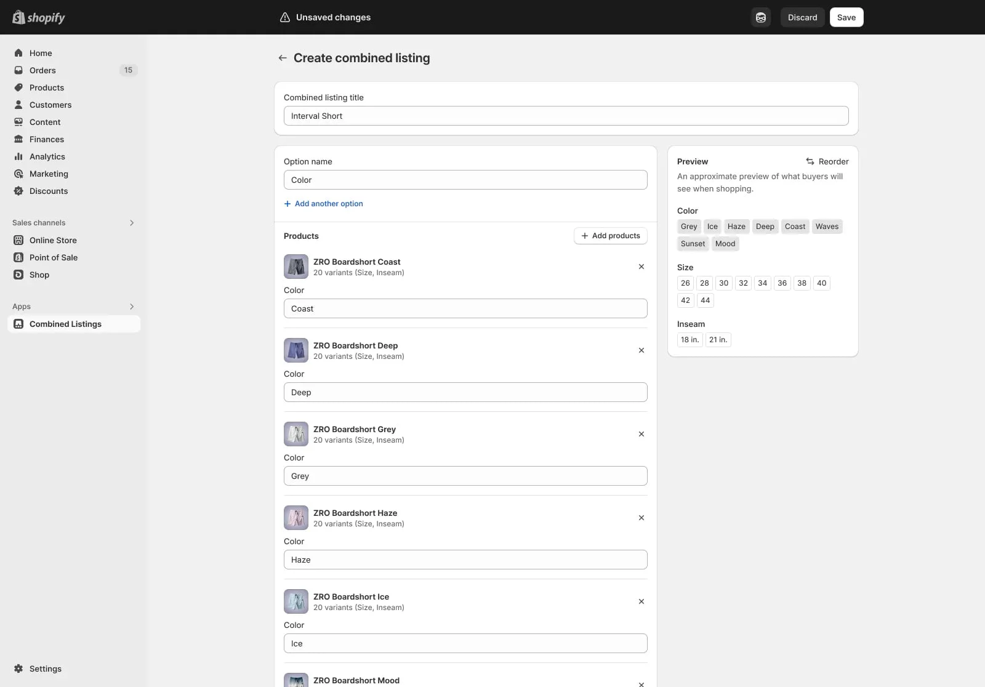This screenshot has height=687, width=985.
Task: Click the Shopify logo
Action: coord(38,17)
